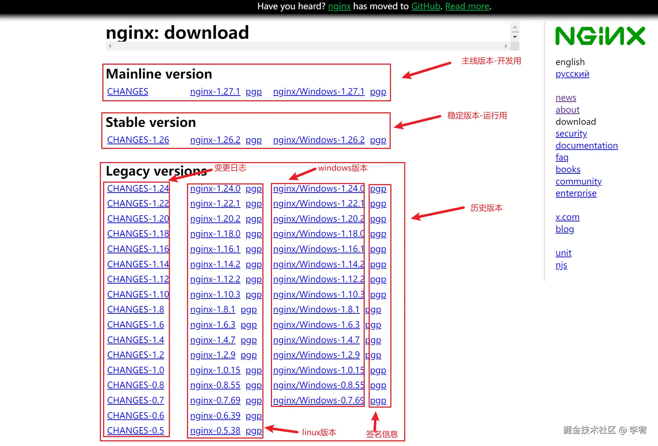Image resolution: width=658 pixels, height=446 pixels.
Task: Visit the faq page
Action: pyautogui.click(x=562, y=157)
